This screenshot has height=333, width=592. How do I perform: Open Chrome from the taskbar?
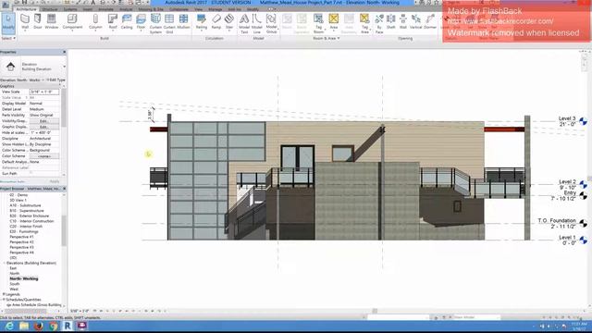click(54, 326)
